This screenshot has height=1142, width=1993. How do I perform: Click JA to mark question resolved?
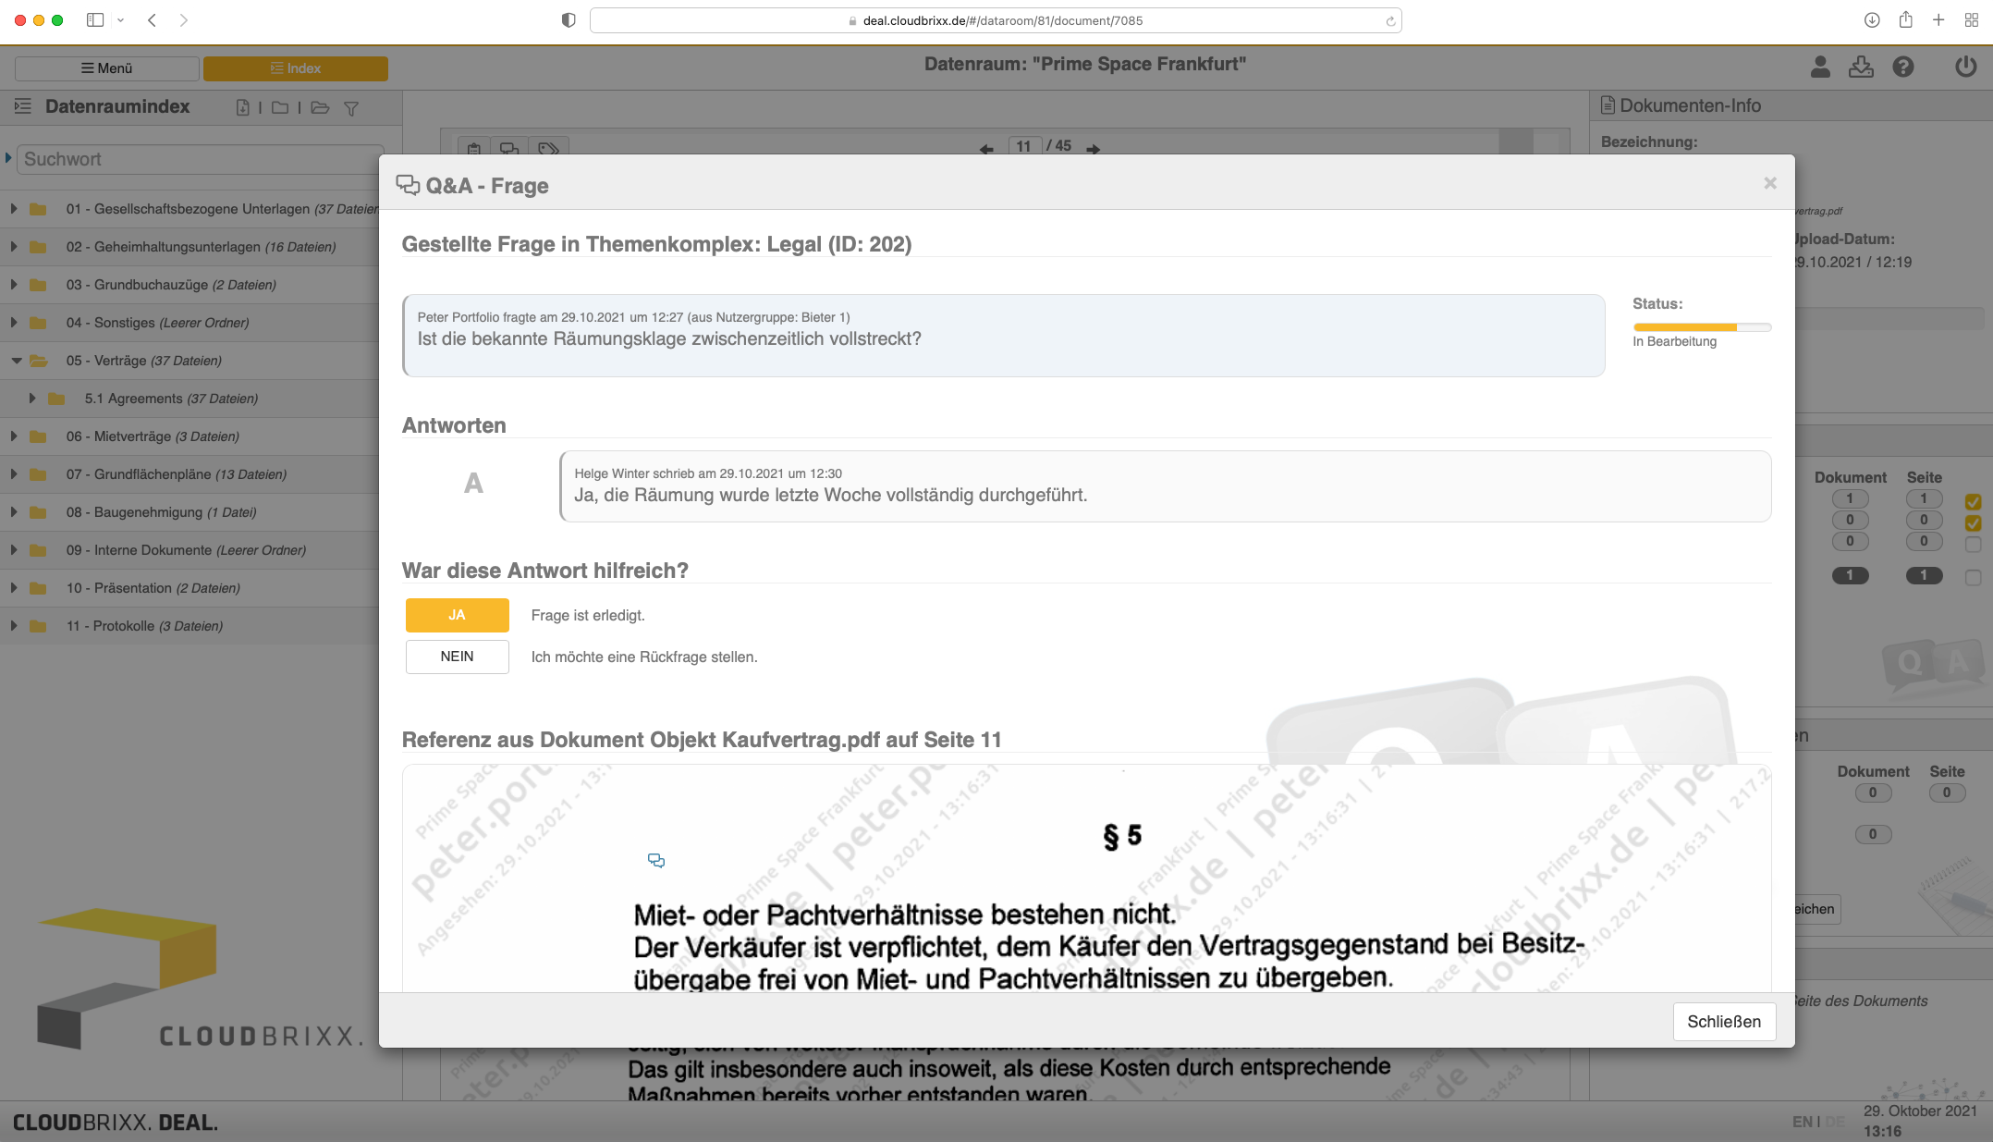[457, 615]
